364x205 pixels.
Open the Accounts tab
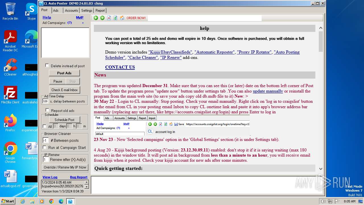click(71, 11)
